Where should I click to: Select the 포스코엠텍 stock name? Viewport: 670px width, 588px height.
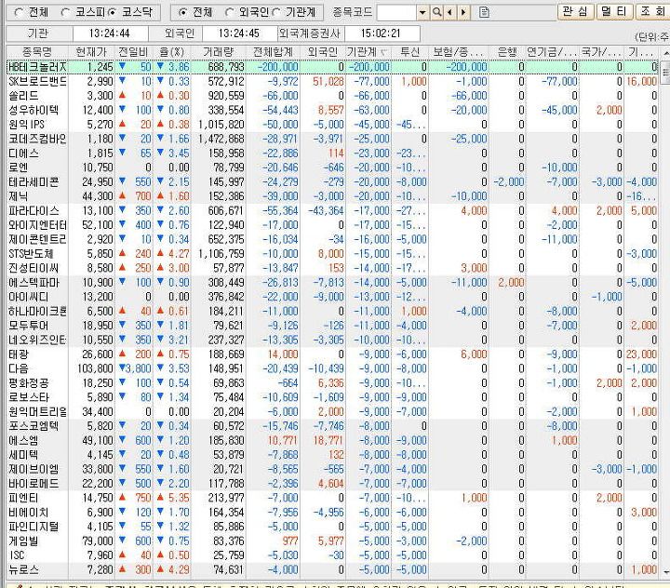tap(33, 426)
